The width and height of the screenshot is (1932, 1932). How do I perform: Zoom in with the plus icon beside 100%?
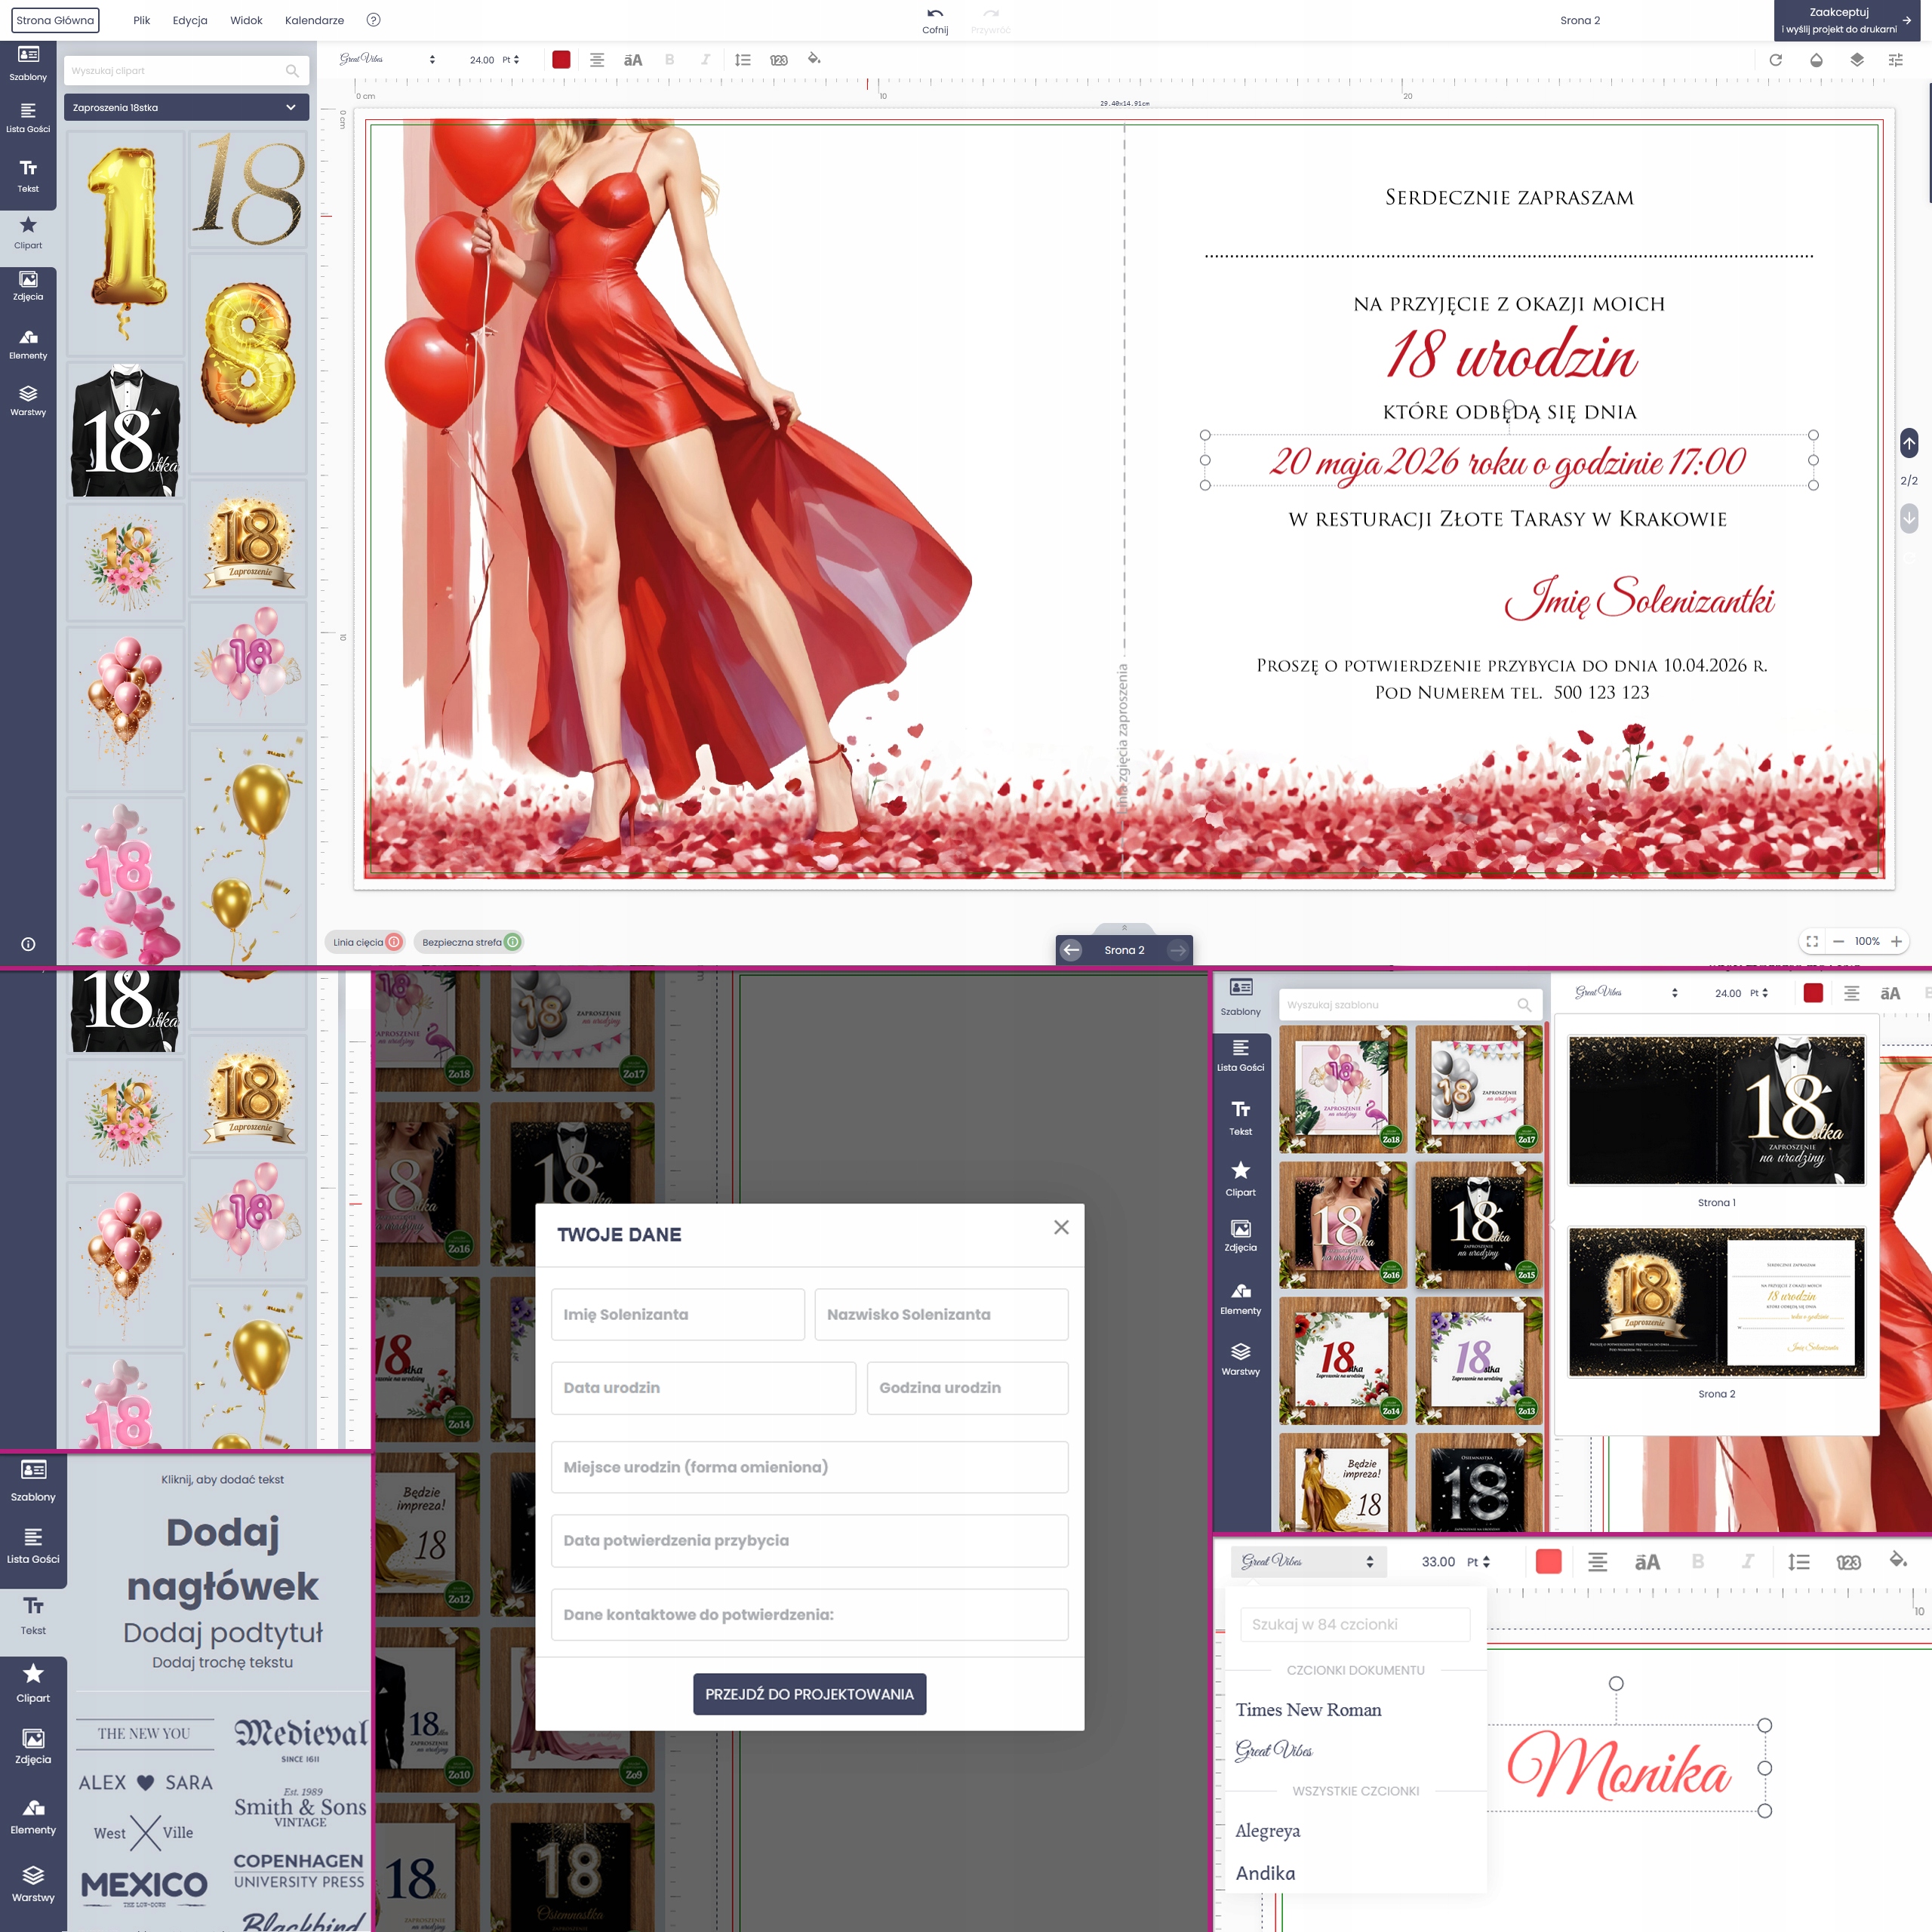click(x=1896, y=941)
